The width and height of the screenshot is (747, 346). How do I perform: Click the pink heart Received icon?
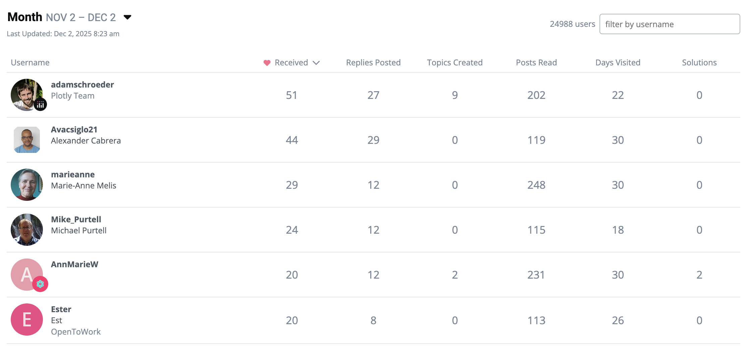[267, 63]
